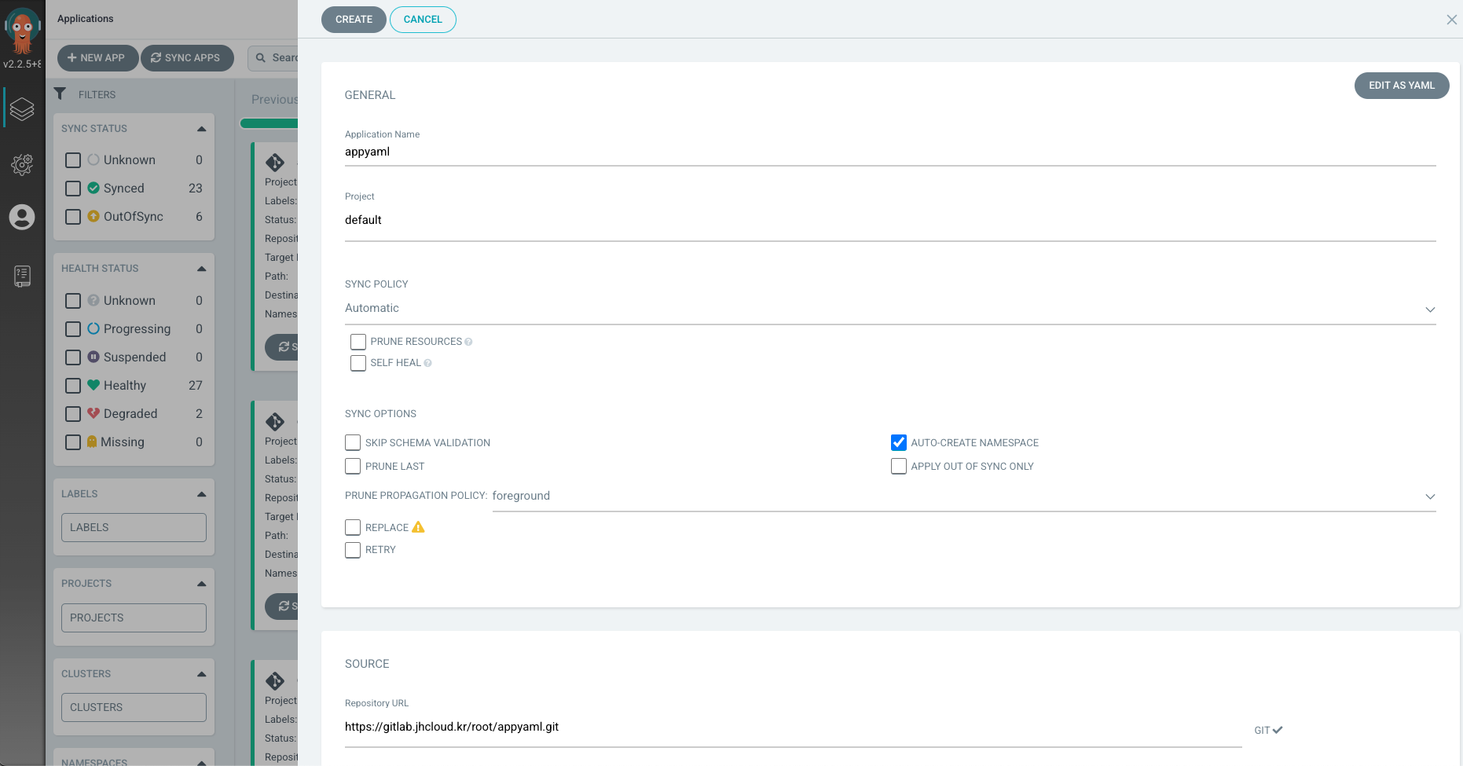Click the Self Heal help icon
1463x766 pixels.
(x=427, y=363)
